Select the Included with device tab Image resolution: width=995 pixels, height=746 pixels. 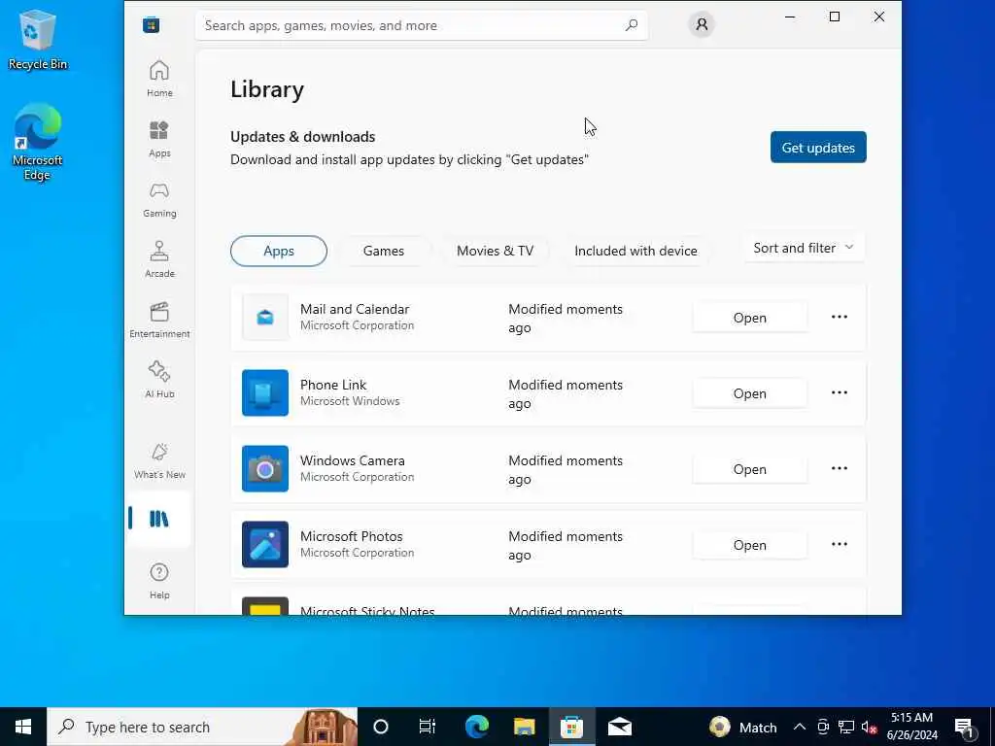(x=635, y=251)
